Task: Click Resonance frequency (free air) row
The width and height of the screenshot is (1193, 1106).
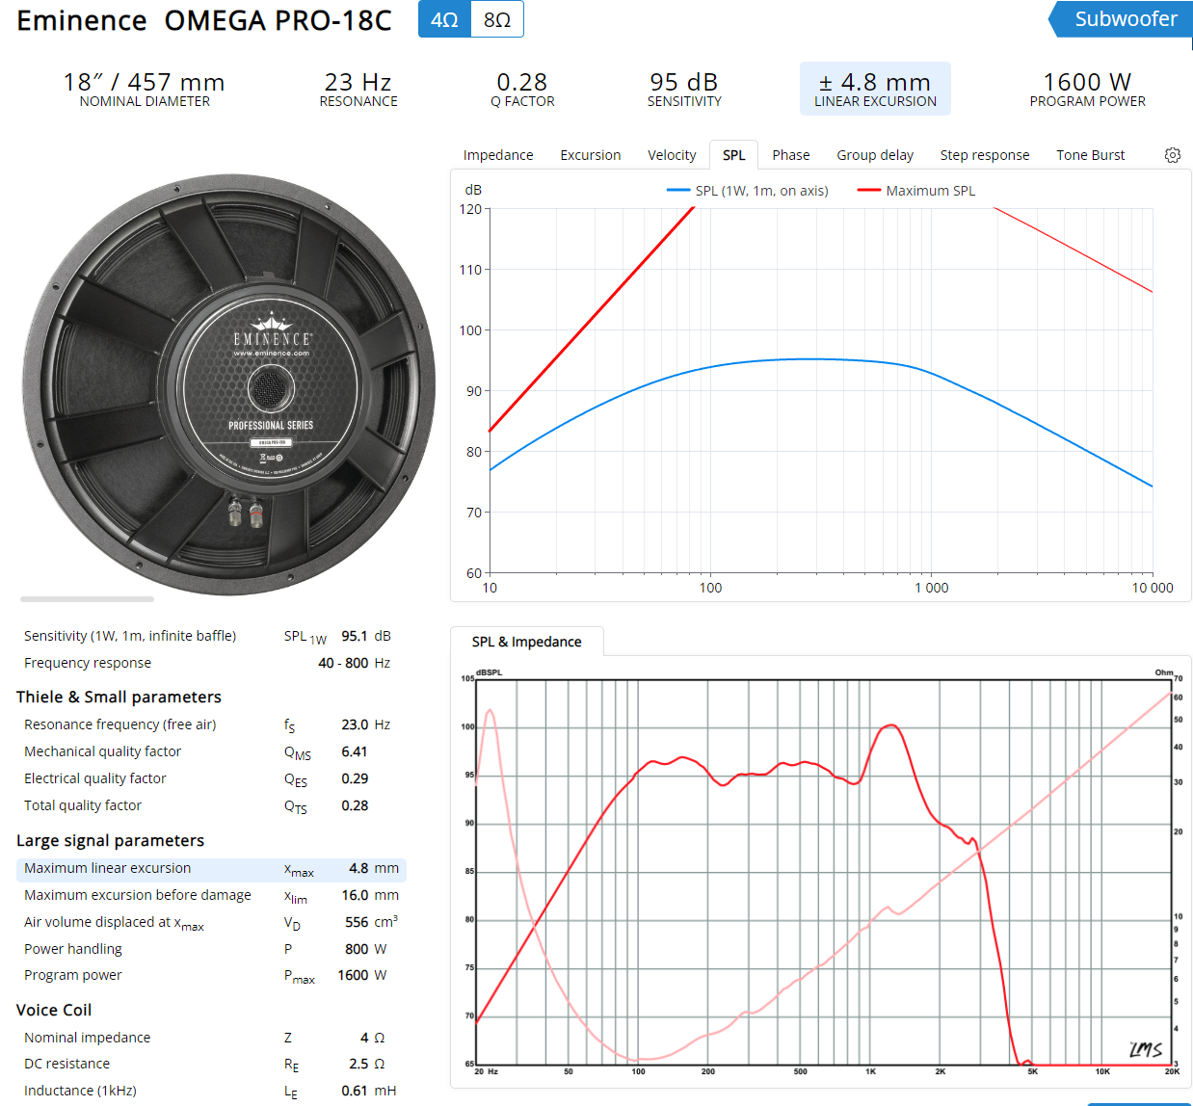Action: click(x=211, y=725)
